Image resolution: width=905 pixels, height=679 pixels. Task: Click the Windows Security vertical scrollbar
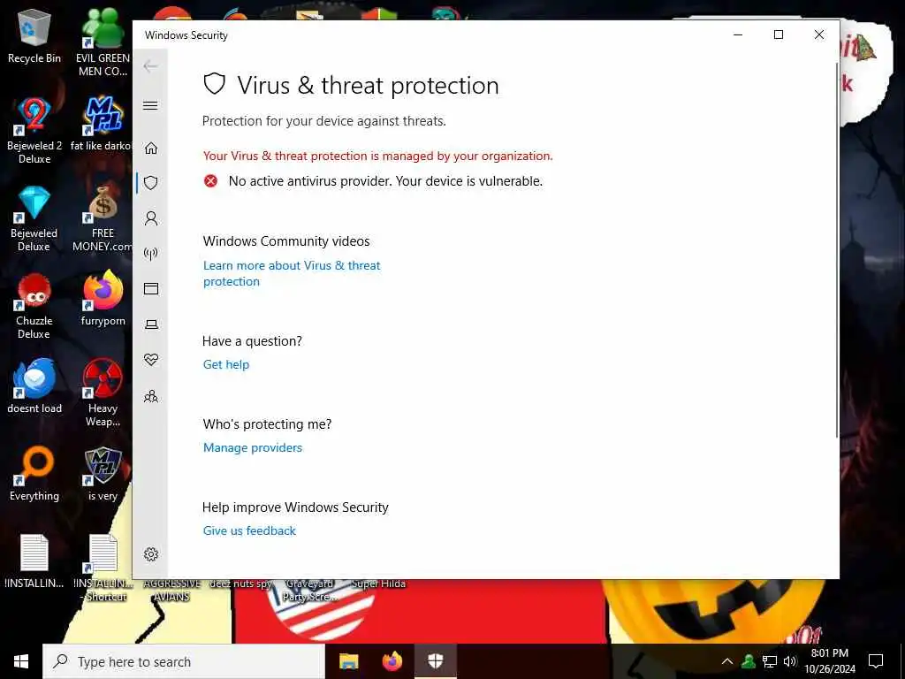(x=836, y=248)
